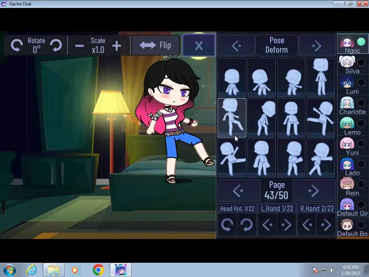Select character Luni avatar
The image size is (369, 277).
coord(347,82)
